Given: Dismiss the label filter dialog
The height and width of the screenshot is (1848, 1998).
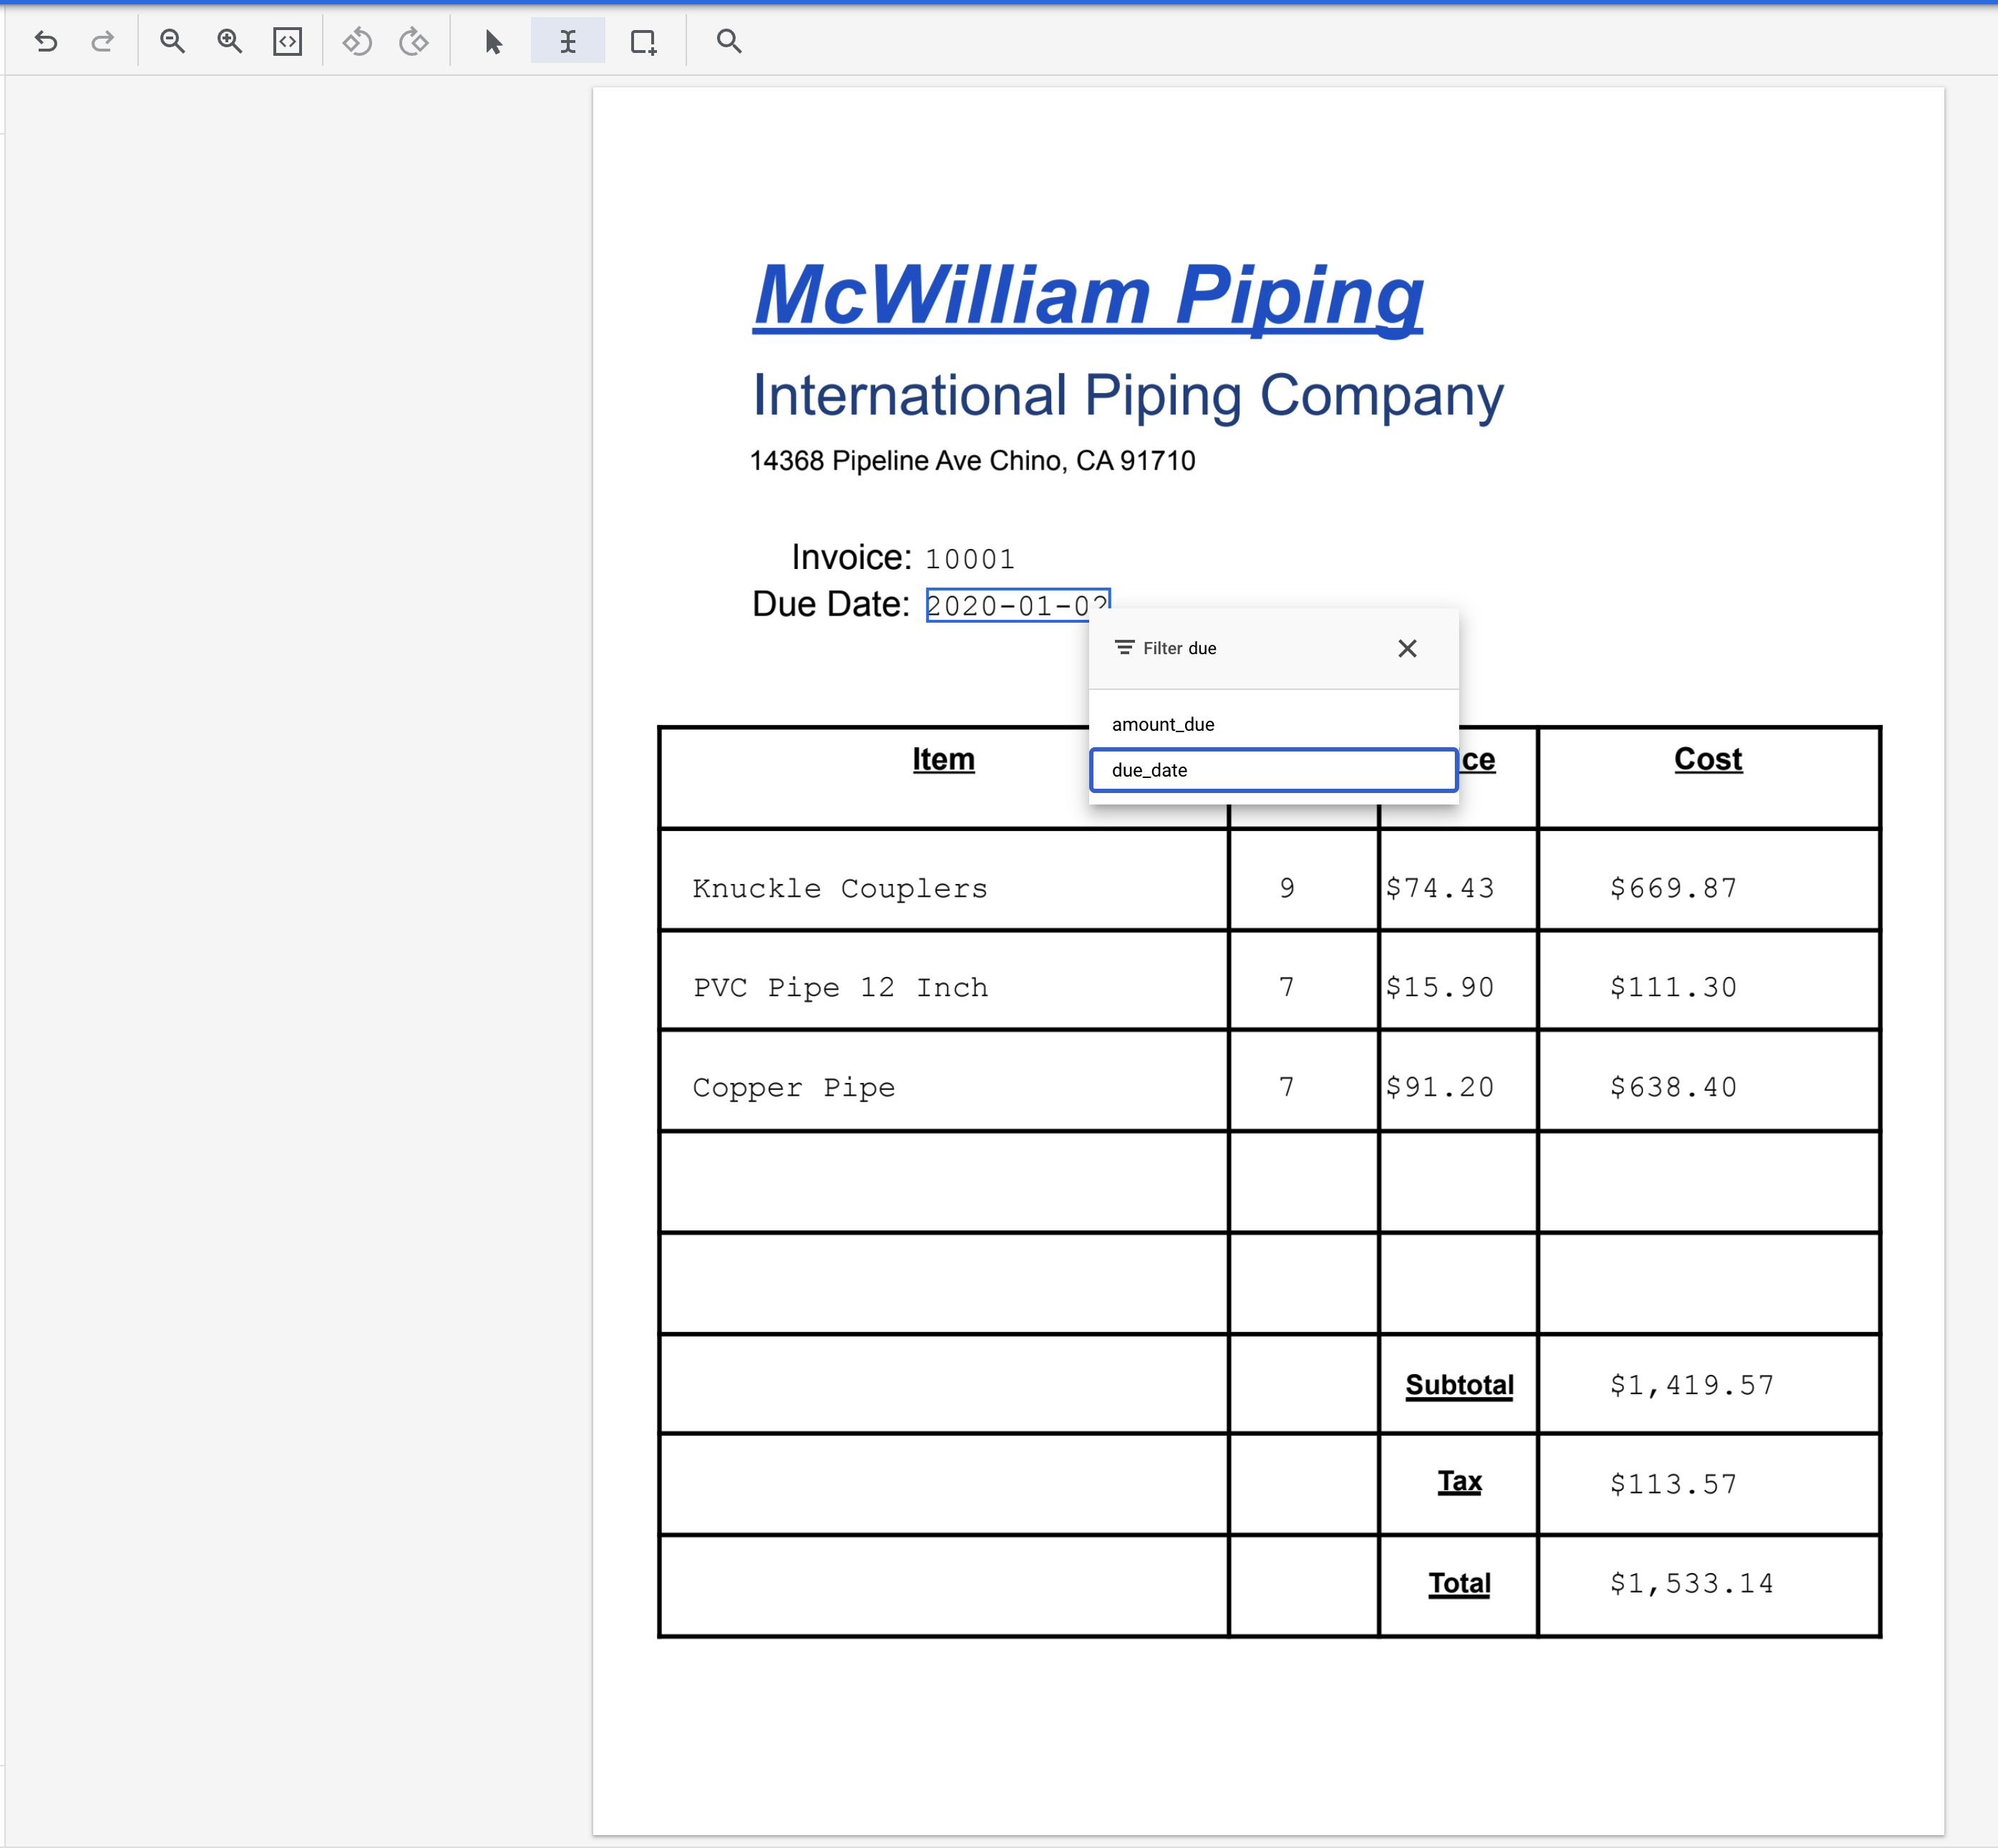Looking at the screenshot, I should tap(1408, 648).
